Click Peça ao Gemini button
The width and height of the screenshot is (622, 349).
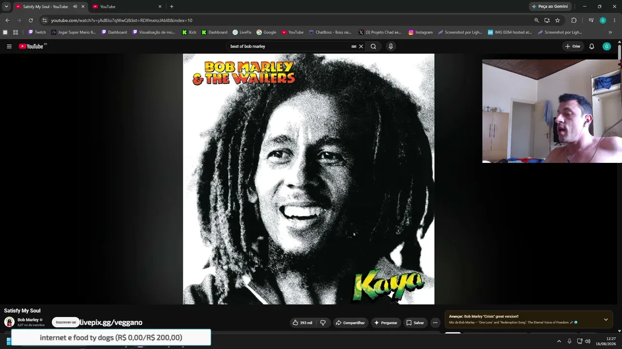(550, 7)
